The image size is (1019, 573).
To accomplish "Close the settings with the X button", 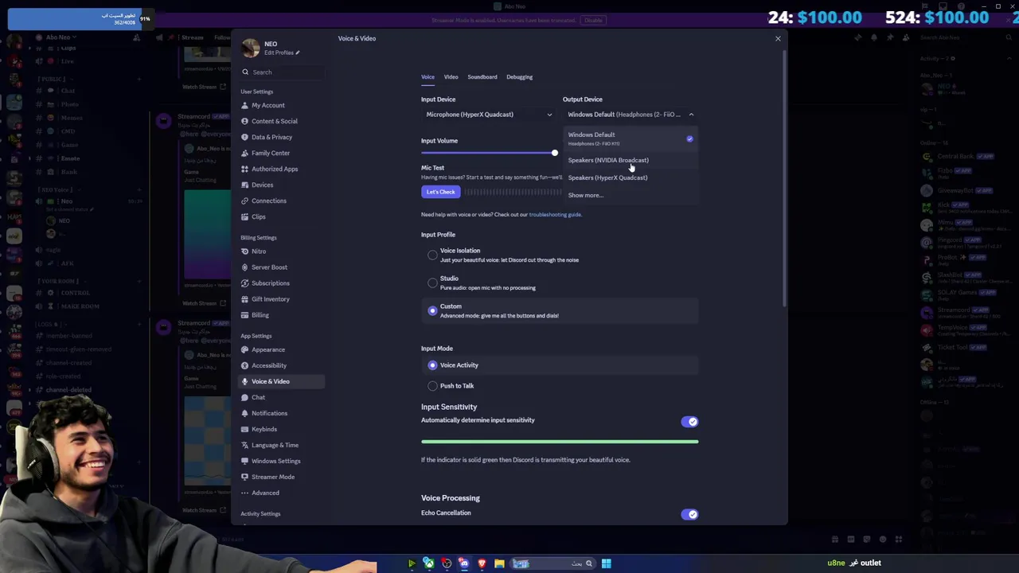I will click(778, 38).
